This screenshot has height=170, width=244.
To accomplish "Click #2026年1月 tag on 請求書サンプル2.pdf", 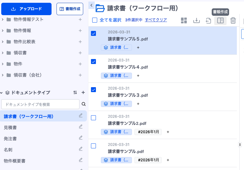I will 148,132.
